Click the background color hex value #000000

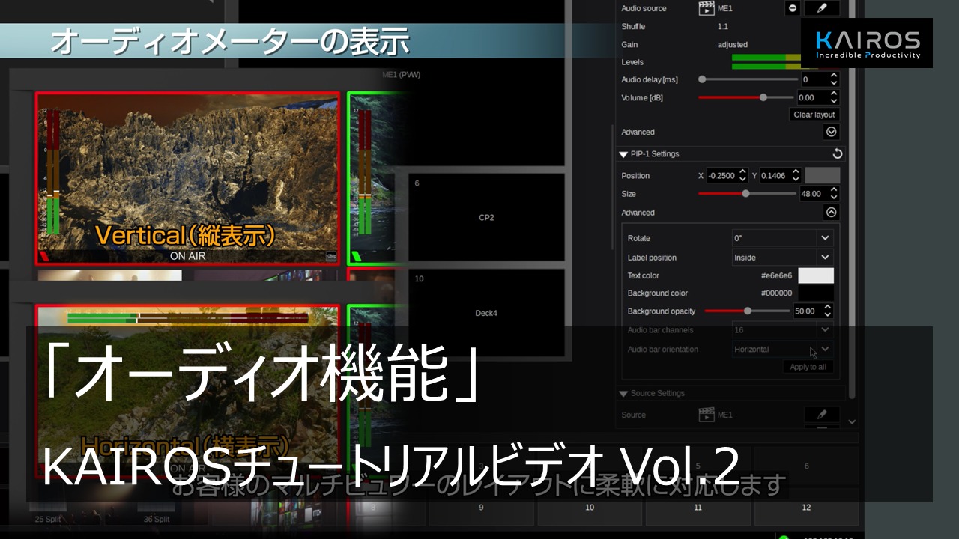[776, 293]
